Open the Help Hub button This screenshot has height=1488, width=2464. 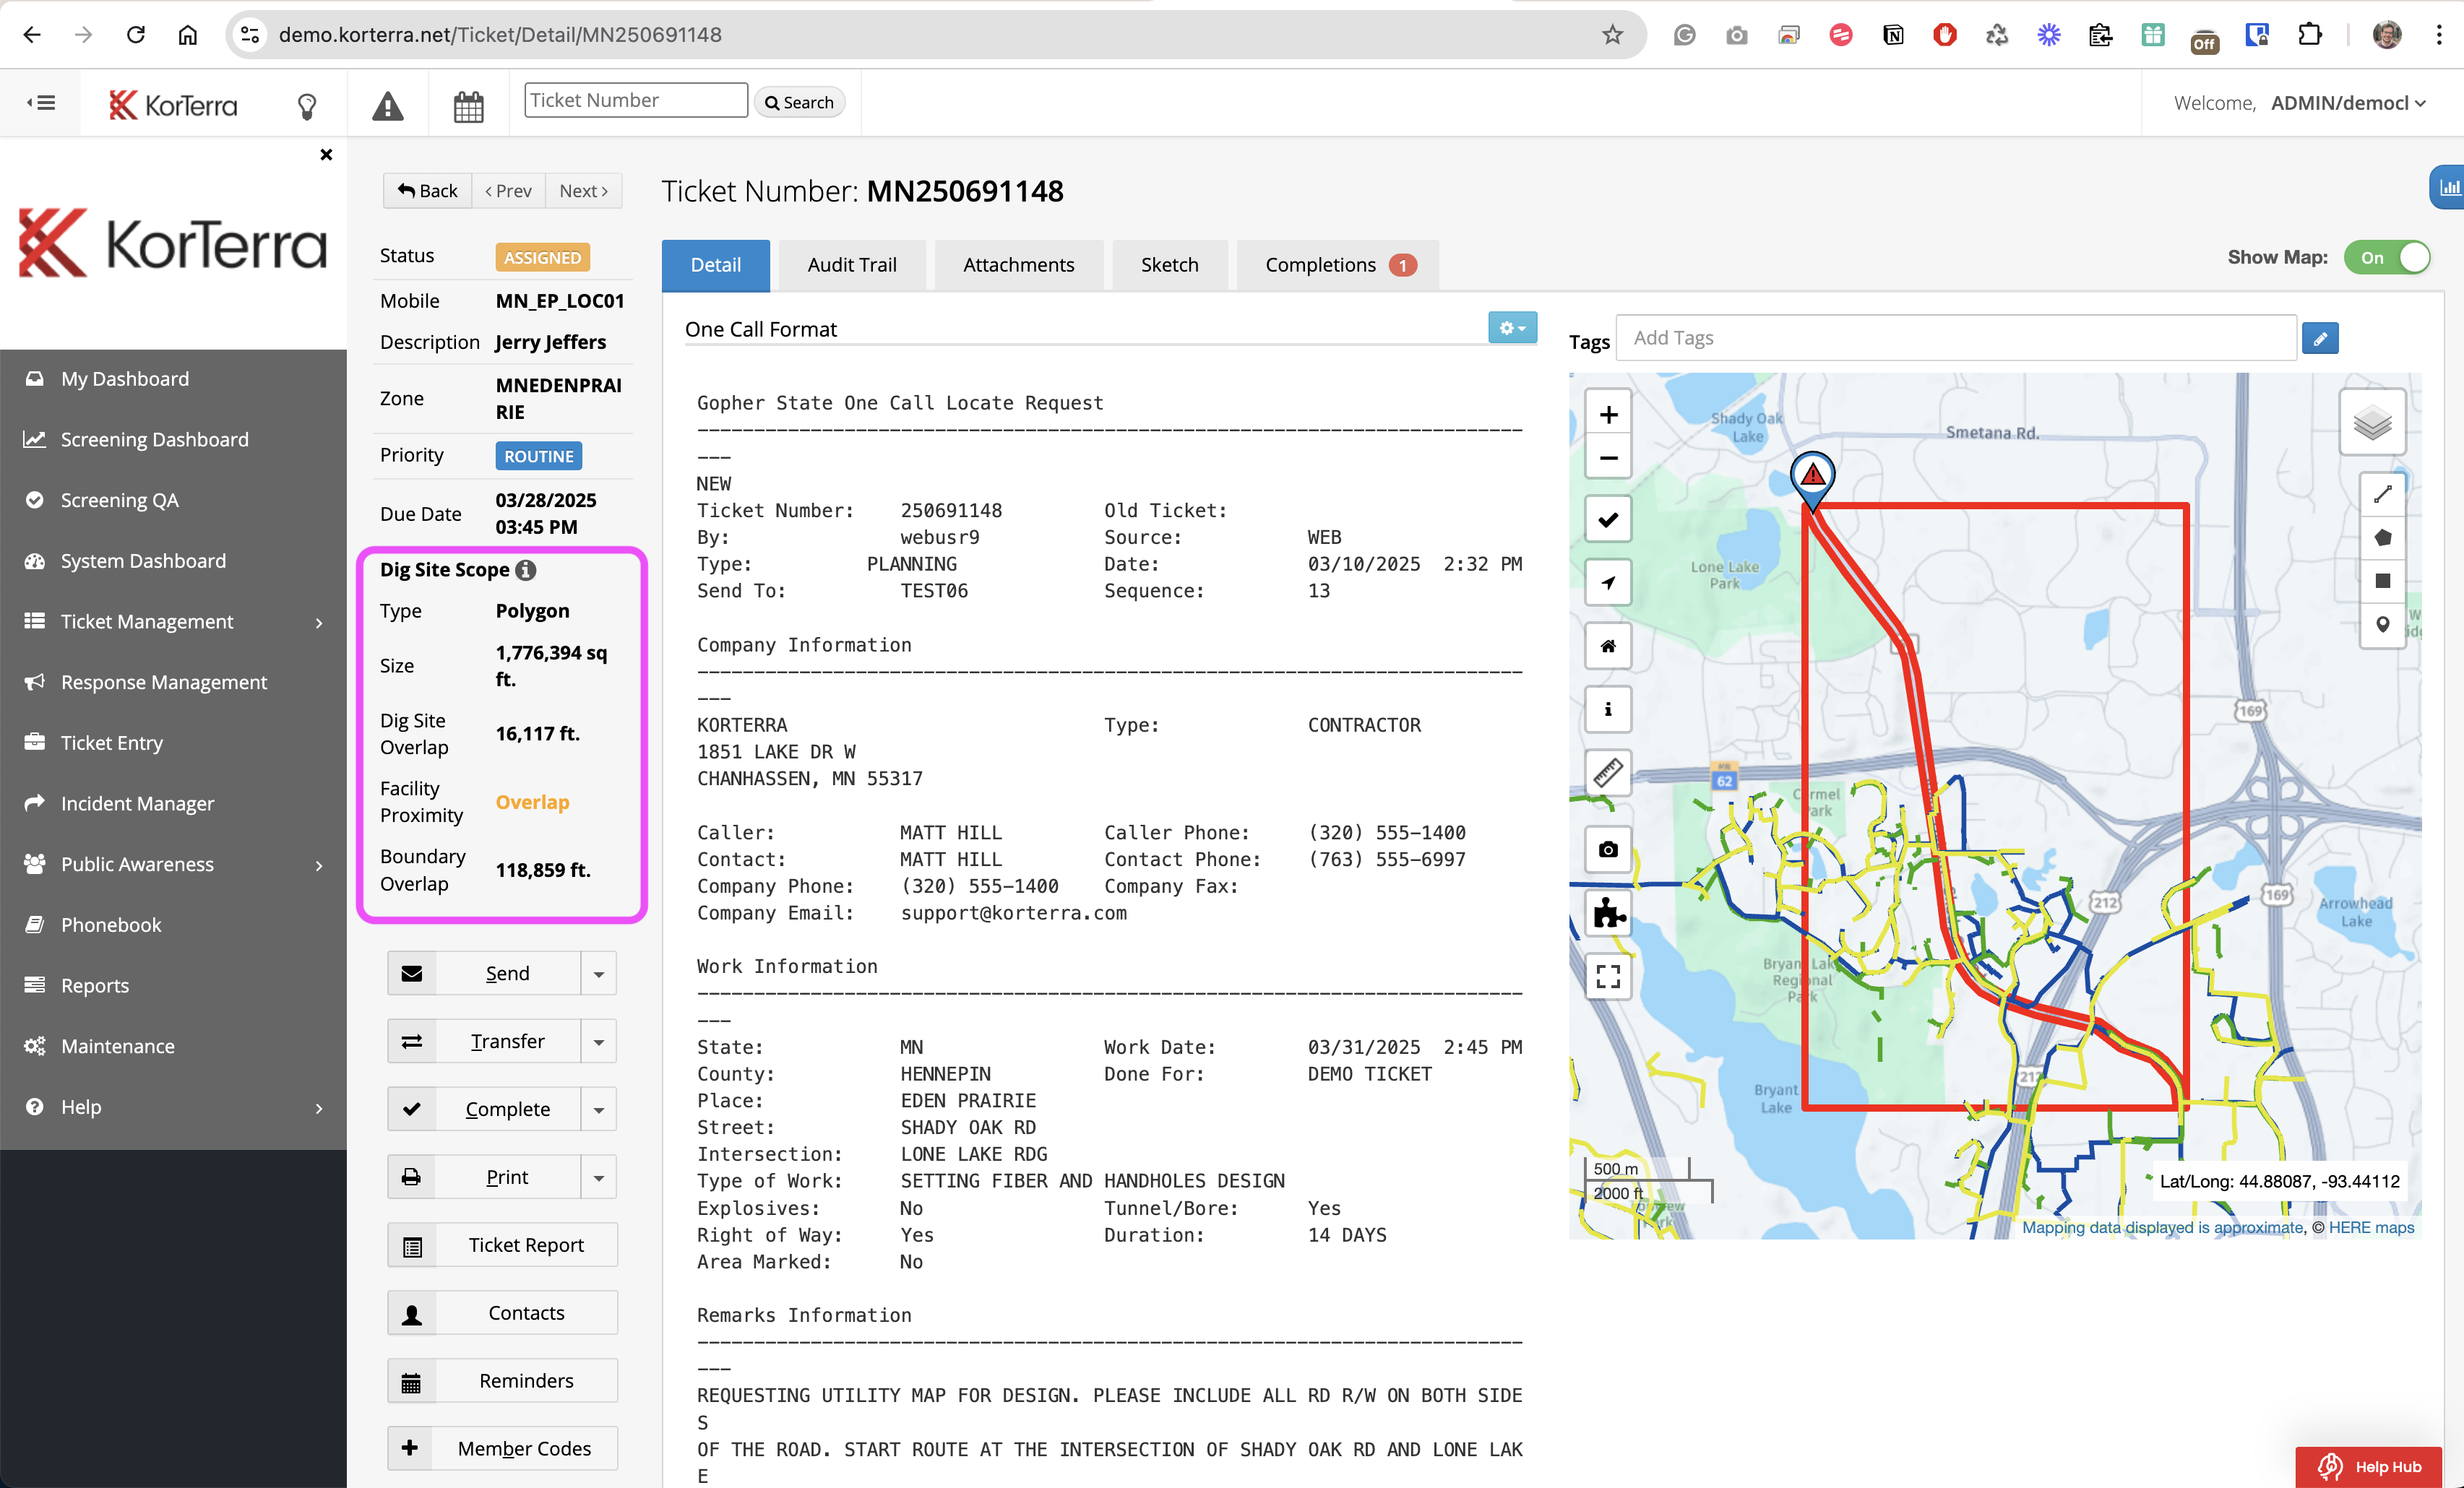click(x=2370, y=1467)
